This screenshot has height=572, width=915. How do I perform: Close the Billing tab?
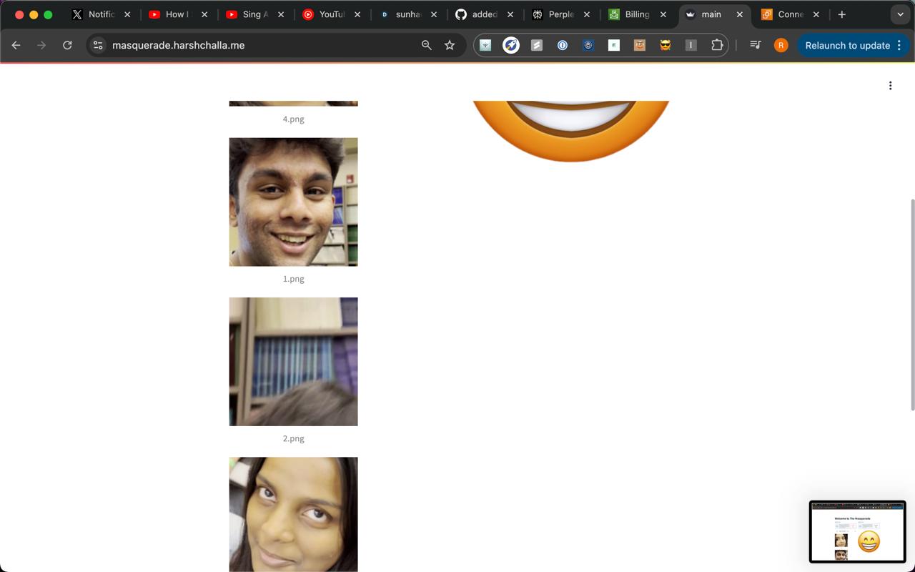coord(663,14)
